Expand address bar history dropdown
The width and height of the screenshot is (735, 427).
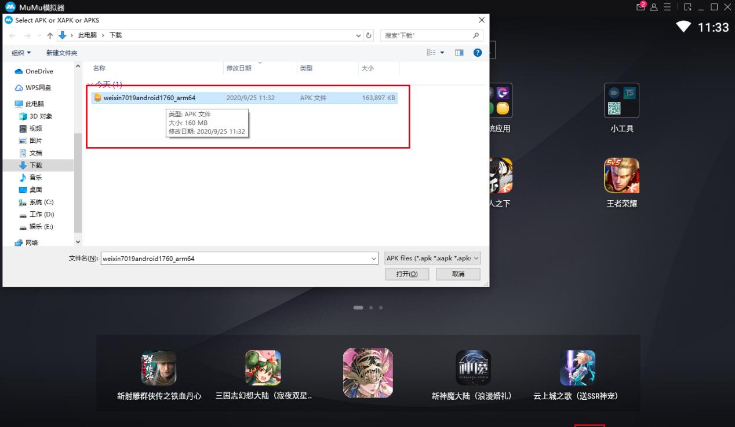(x=359, y=35)
